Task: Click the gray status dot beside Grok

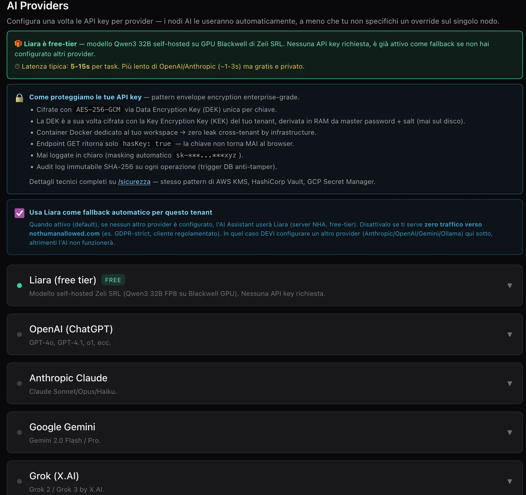Action: pyautogui.click(x=19, y=481)
